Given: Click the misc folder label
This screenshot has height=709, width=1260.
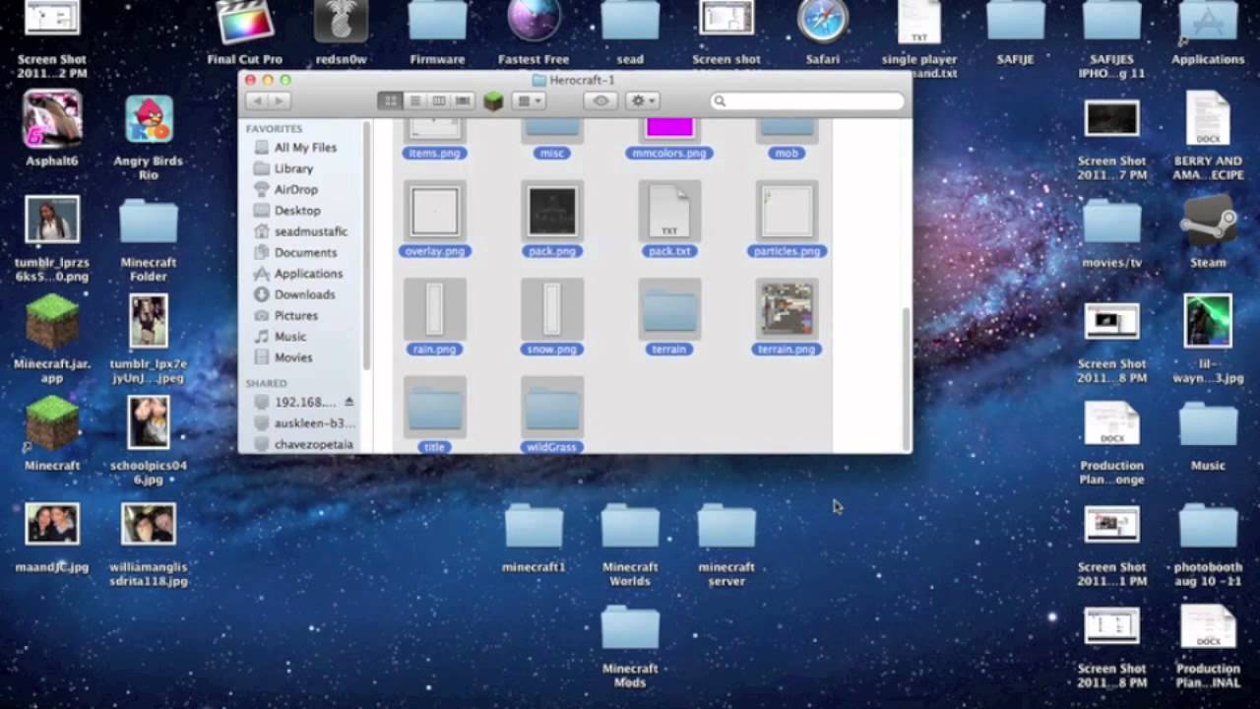Looking at the screenshot, I should click(552, 153).
